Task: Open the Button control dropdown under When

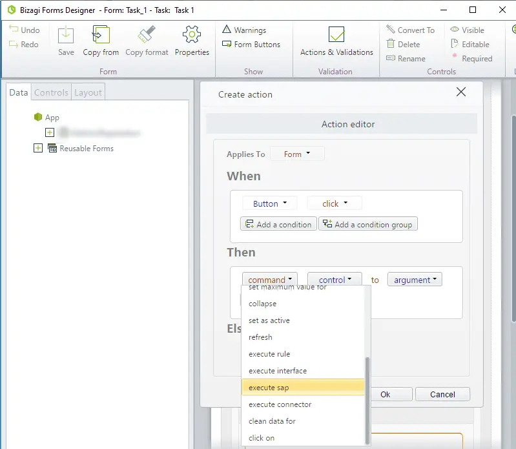Action: pos(269,204)
